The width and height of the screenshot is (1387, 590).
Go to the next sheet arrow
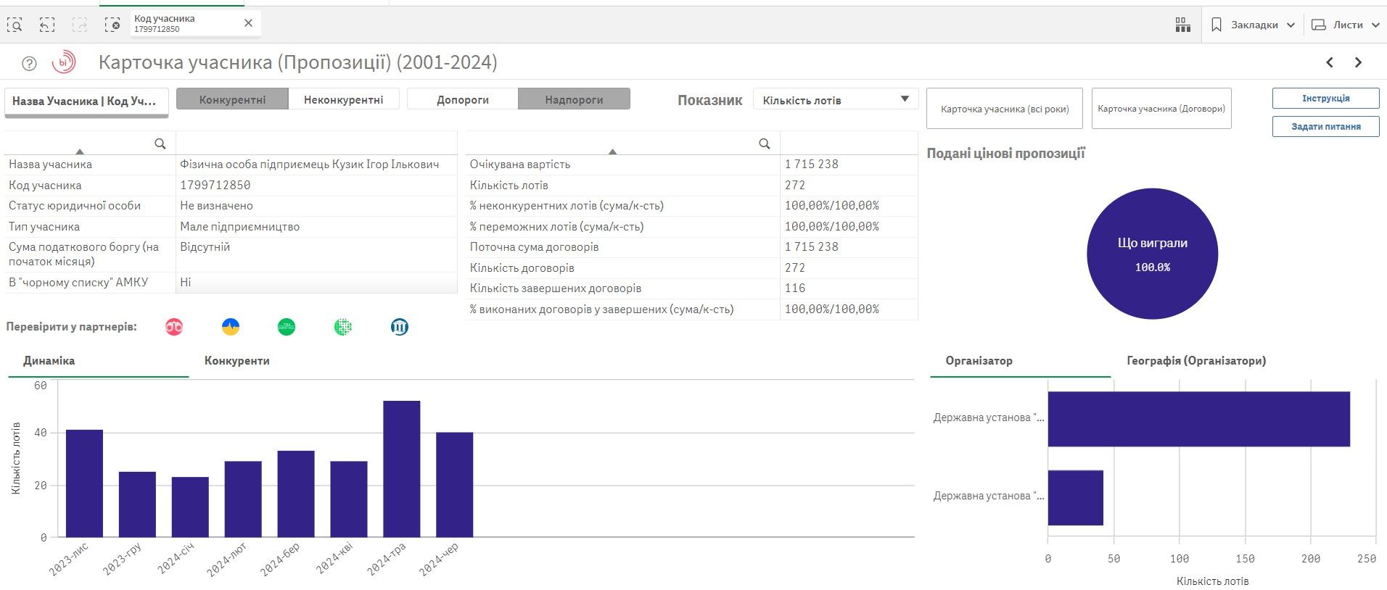(x=1358, y=63)
